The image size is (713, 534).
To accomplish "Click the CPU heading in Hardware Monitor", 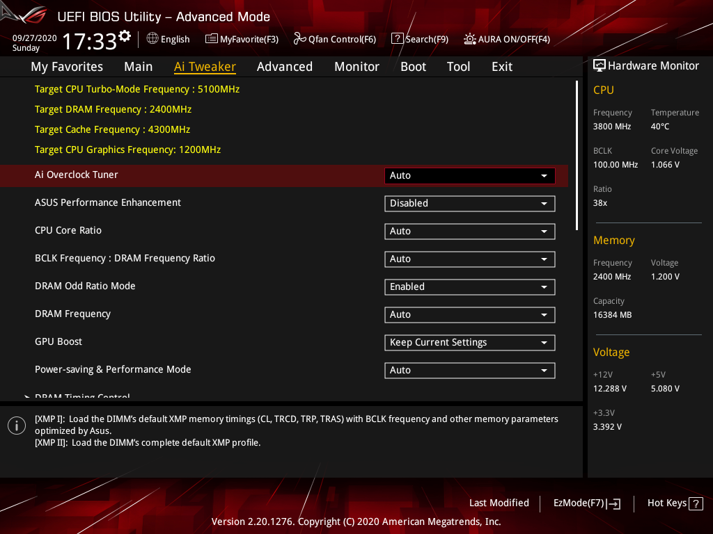I will pyautogui.click(x=604, y=90).
